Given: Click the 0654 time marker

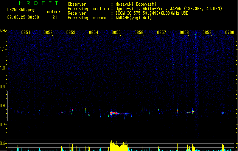Looking at the screenshot, I should 93,32.
